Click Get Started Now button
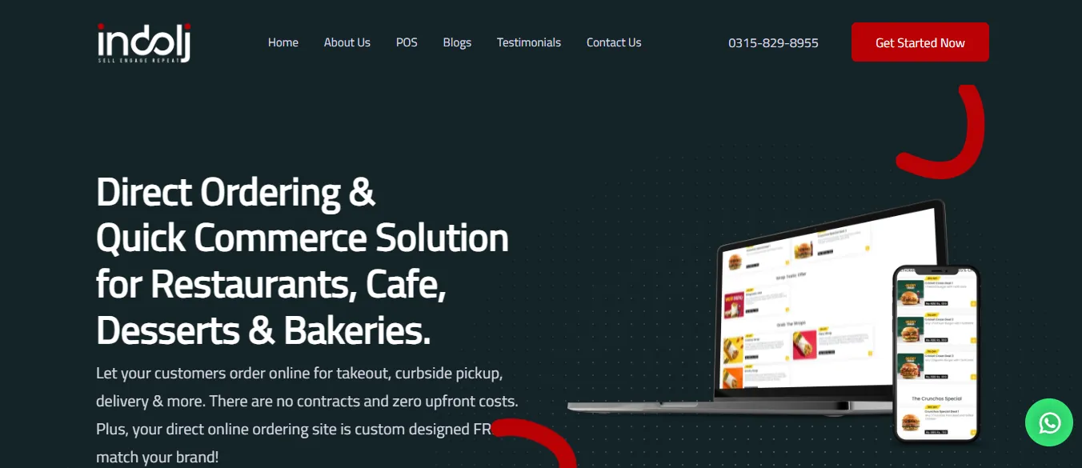 point(920,42)
